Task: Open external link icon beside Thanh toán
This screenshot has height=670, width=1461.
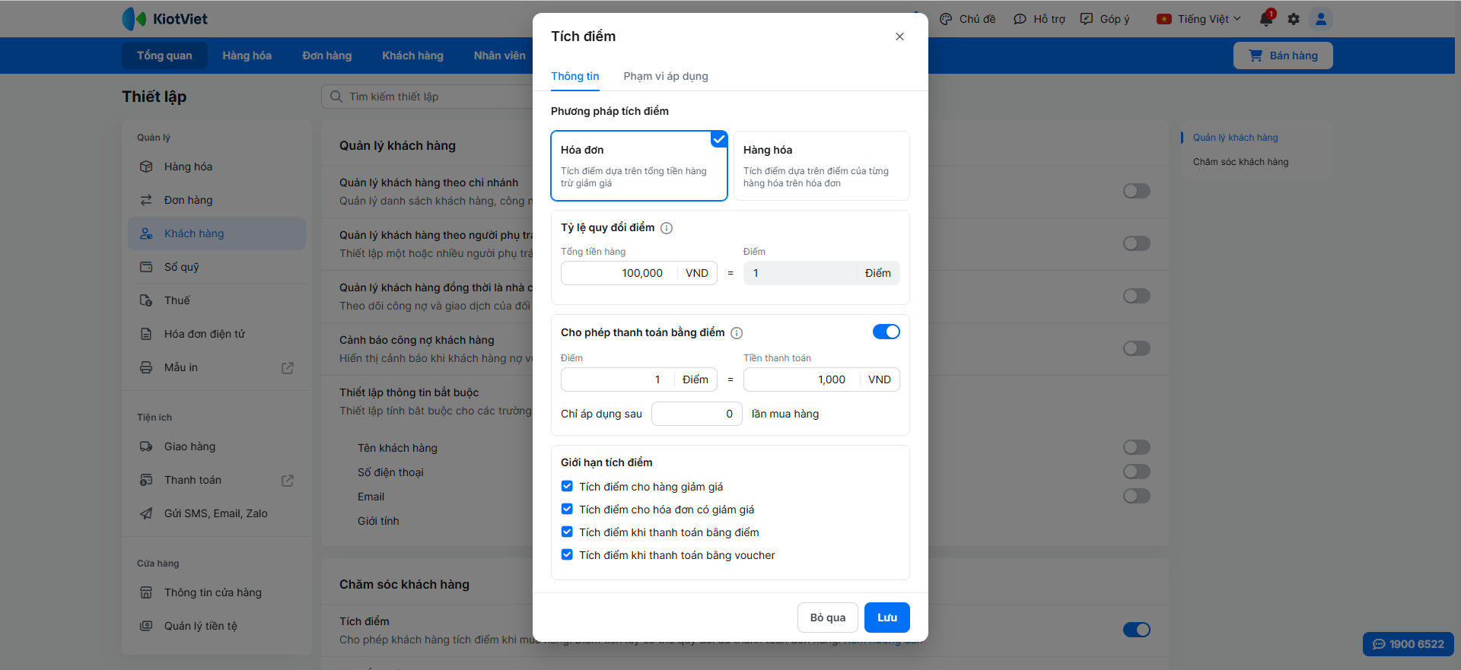Action: pos(288,481)
